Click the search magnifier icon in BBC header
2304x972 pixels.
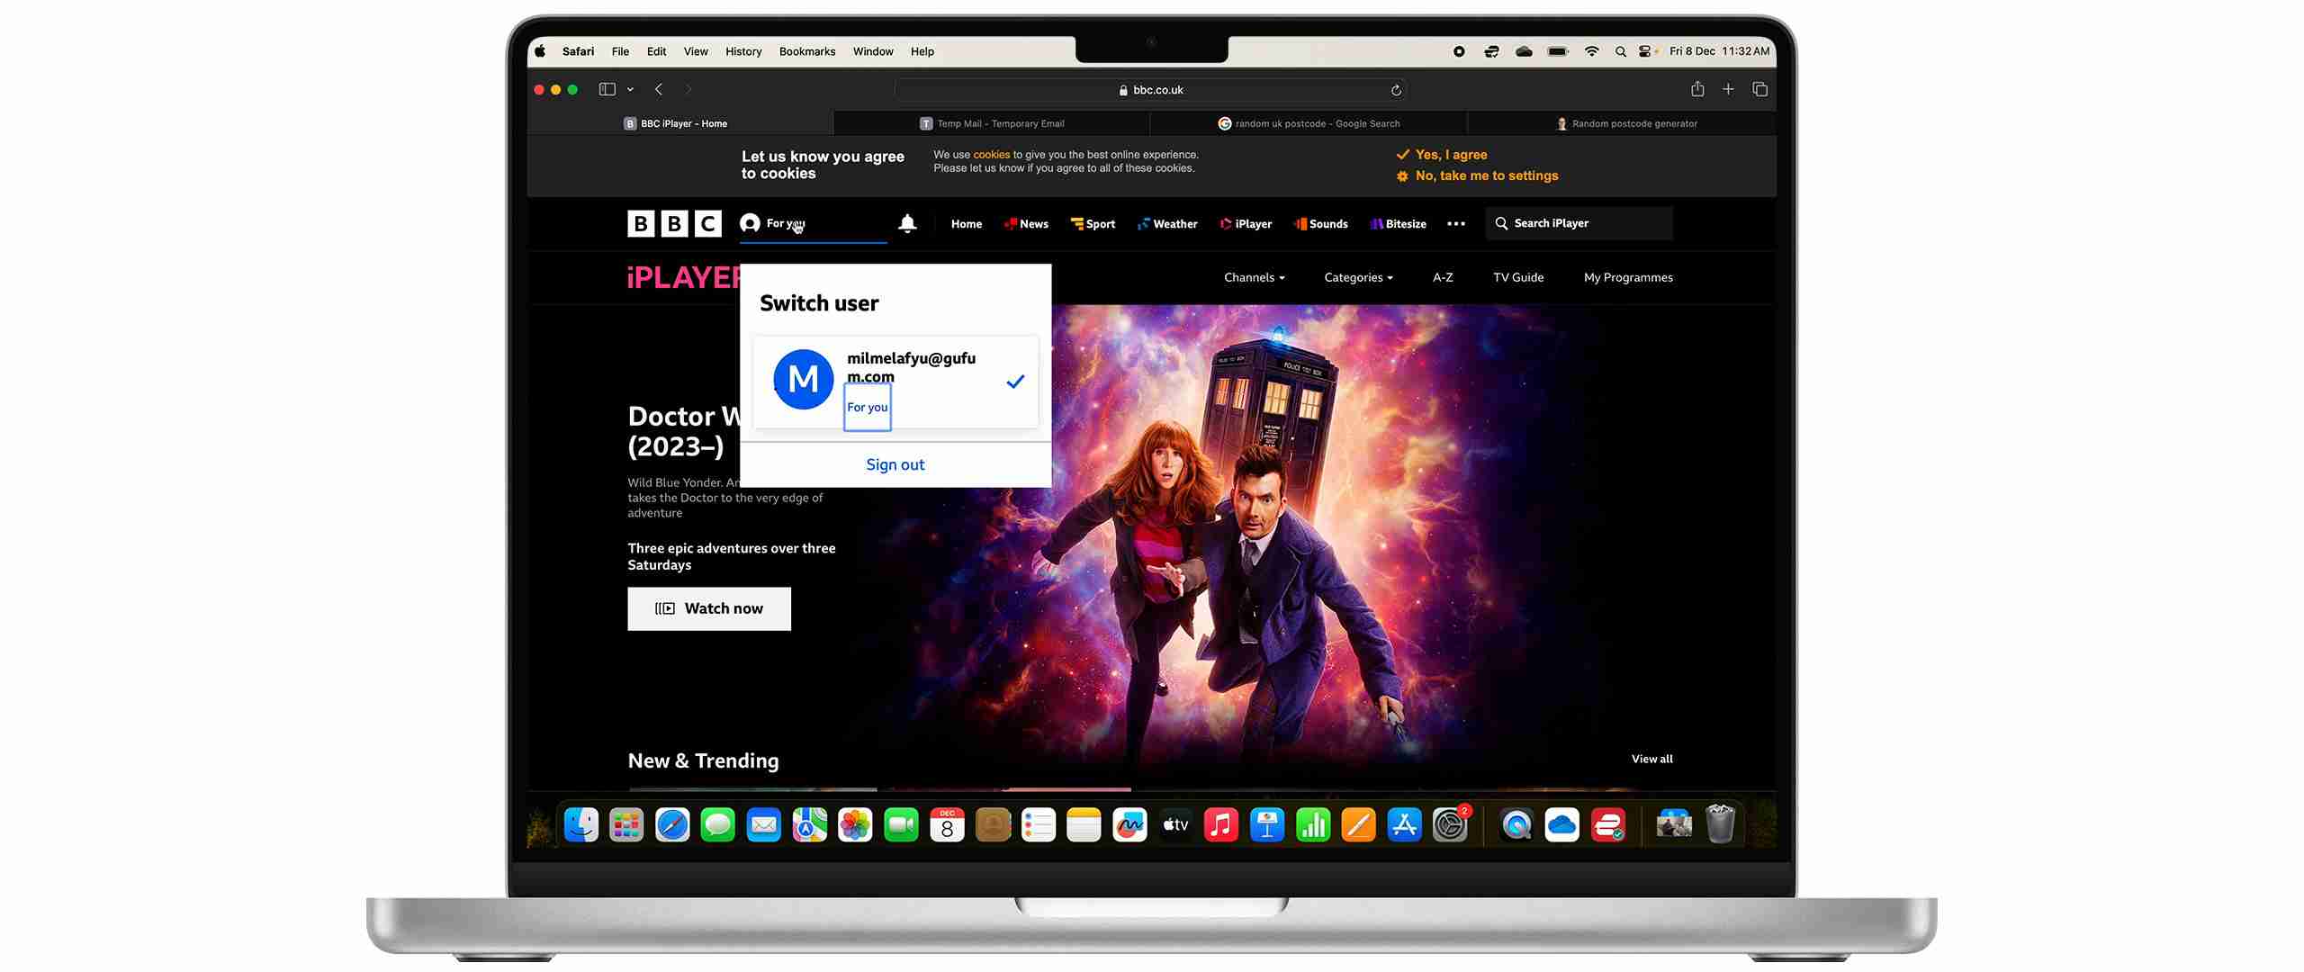pos(1501,223)
